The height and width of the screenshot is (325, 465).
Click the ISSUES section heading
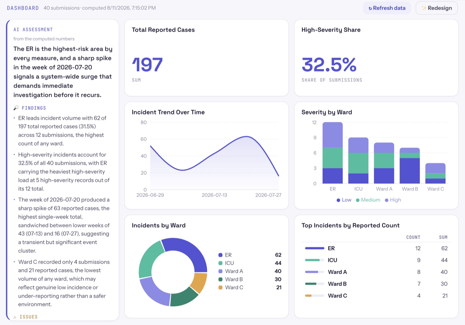click(x=29, y=317)
